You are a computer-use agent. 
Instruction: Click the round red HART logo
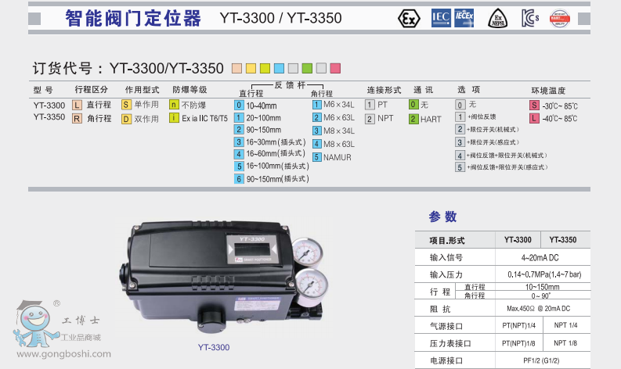click(x=560, y=19)
